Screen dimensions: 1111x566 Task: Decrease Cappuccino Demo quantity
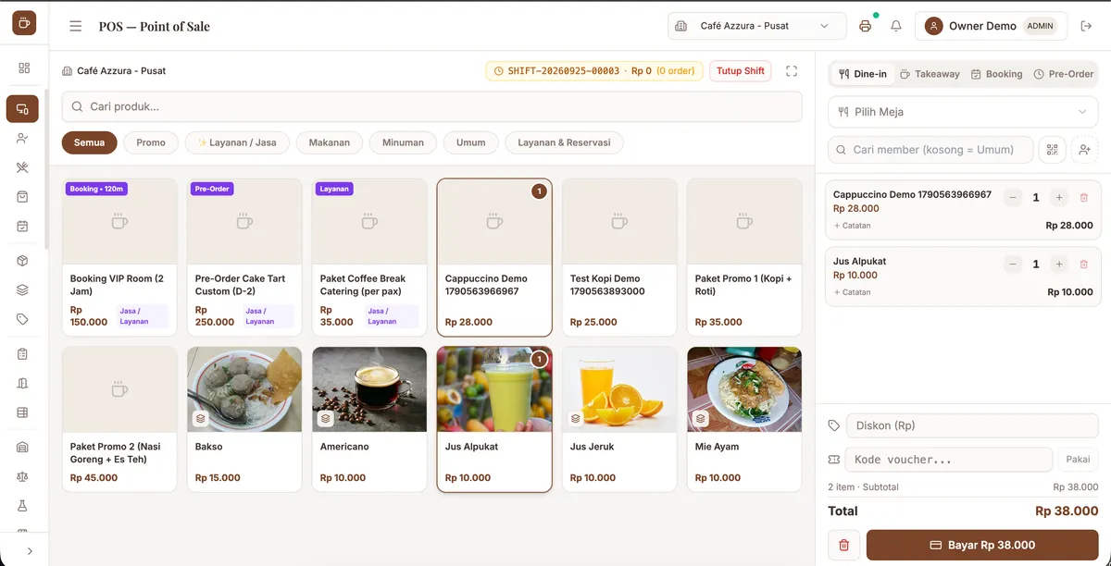click(x=1013, y=198)
